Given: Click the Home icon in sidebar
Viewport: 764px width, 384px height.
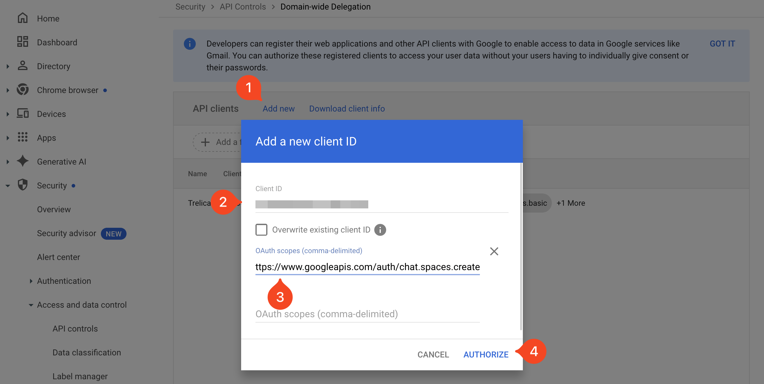Looking at the screenshot, I should tap(23, 18).
